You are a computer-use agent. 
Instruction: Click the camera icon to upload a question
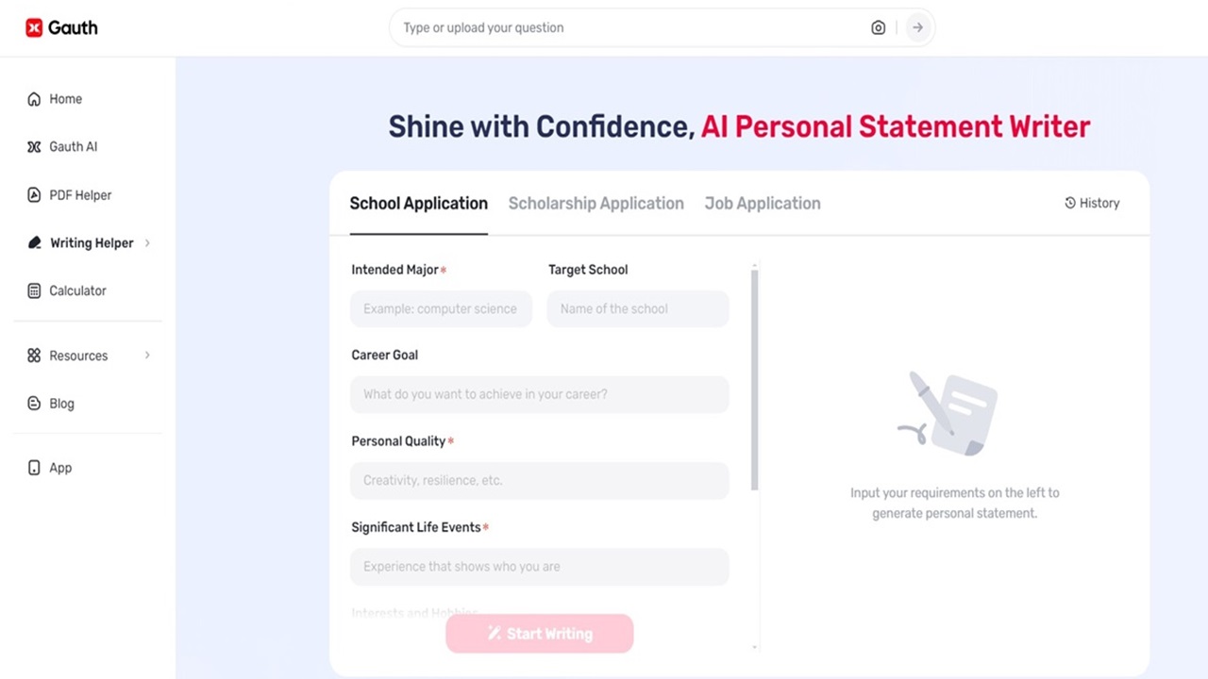click(x=878, y=27)
